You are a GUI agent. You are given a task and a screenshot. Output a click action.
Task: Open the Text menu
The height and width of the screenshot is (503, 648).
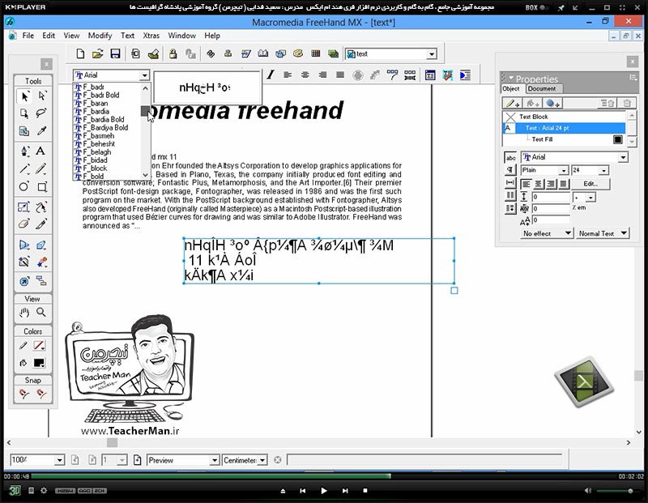point(127,36)
